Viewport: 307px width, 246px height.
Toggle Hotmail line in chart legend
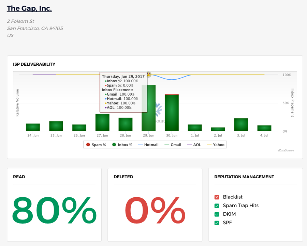(x=148, y=145)
